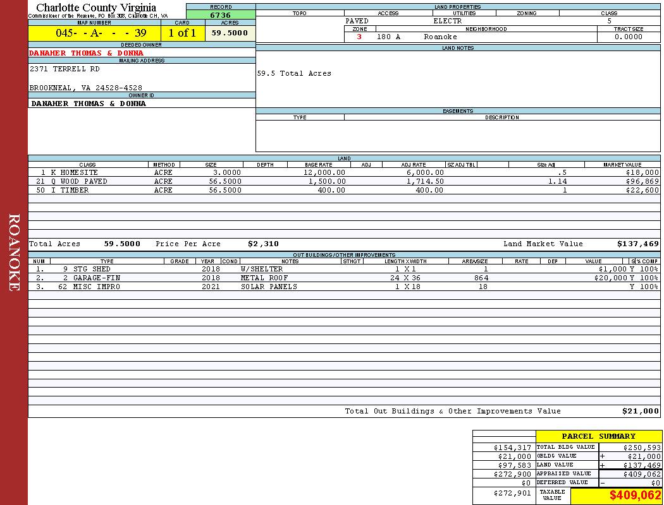The image size is (664, 505).
Task: Click the red deeded owner name
Action: (x=87, y=53)
